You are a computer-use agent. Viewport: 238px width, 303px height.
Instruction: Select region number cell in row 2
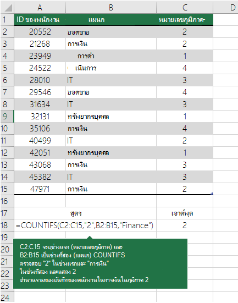185,32
